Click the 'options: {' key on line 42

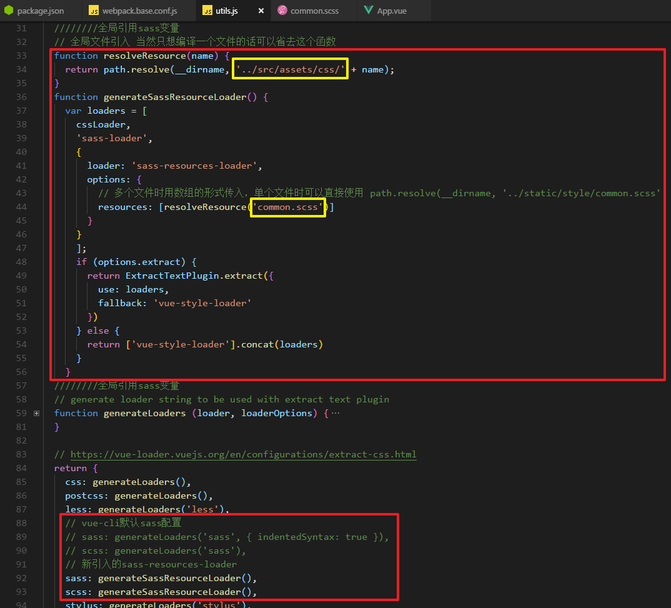point(114,179)
